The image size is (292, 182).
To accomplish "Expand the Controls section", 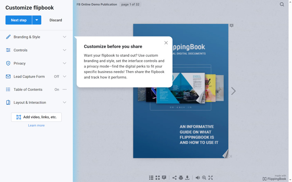I will coord(36,50).
